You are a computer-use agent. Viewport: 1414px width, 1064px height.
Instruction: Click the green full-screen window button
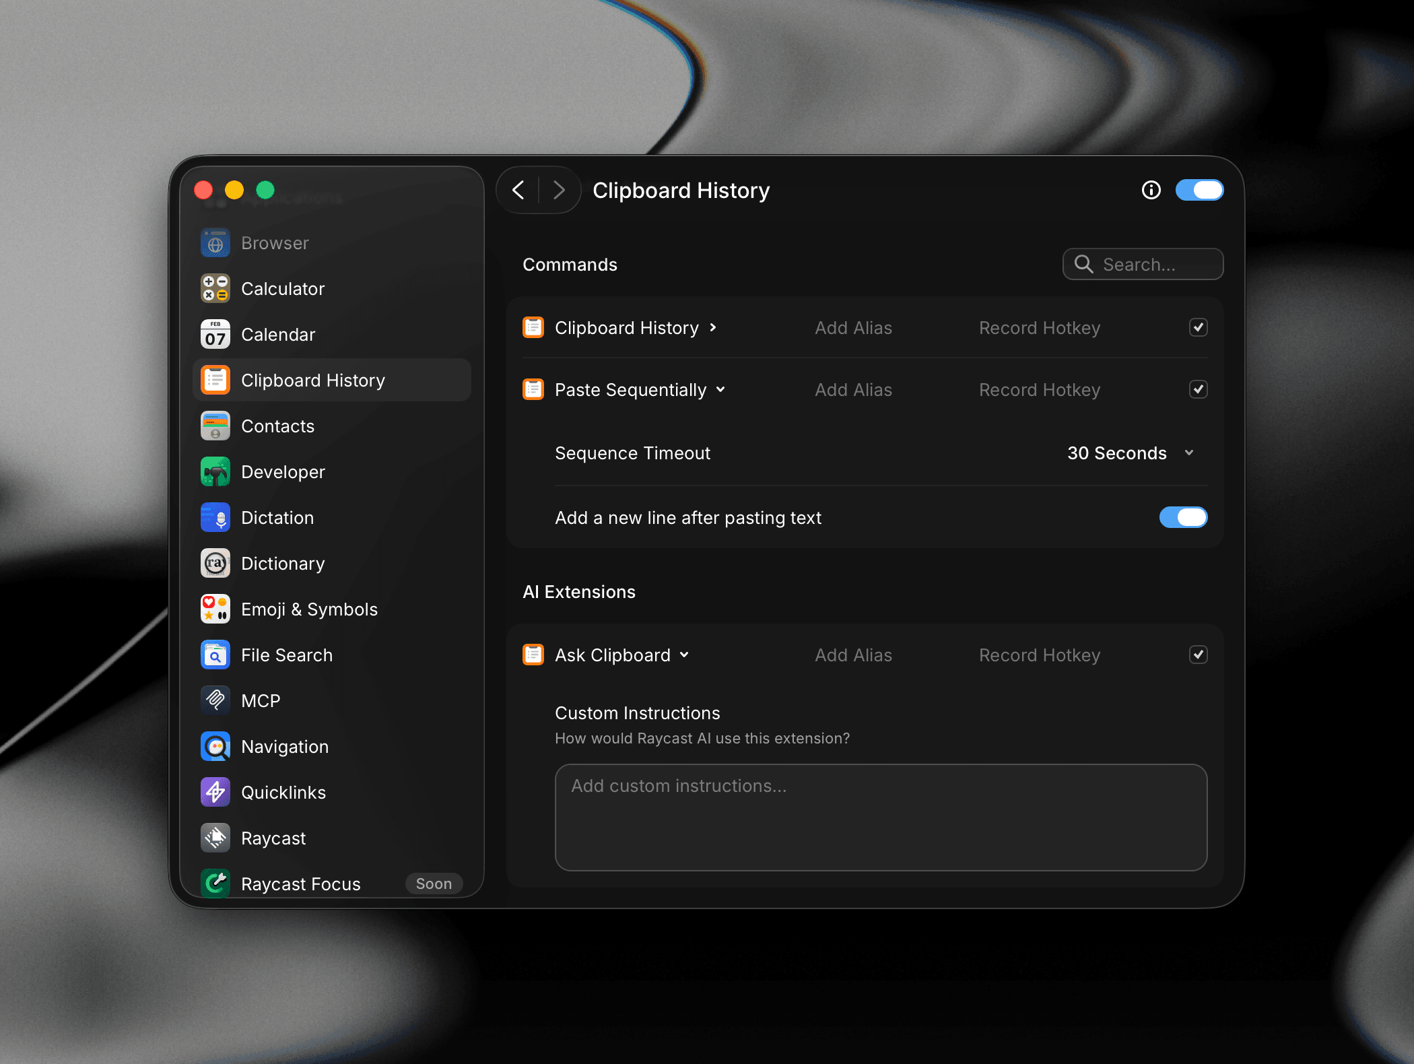(265, 191)
